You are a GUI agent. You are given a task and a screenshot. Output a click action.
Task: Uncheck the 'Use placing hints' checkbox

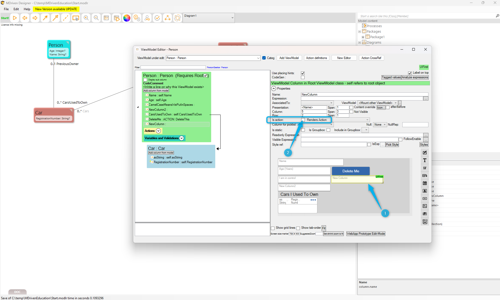[303, 73]
